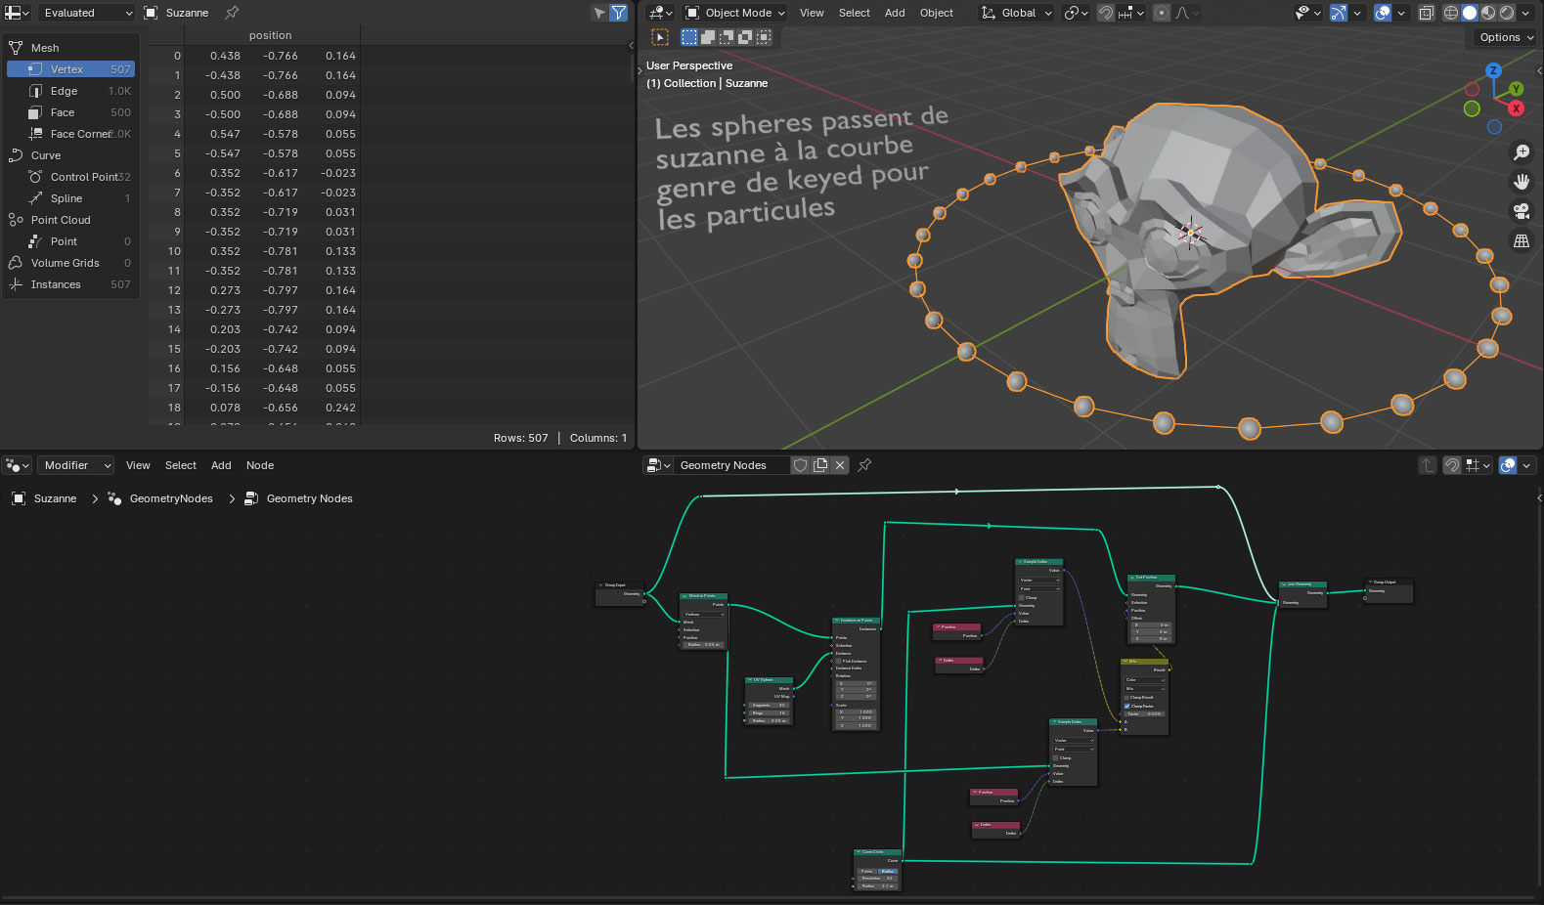
Task: Click the Z axis on navigation gizmo
Action: click(x=1493, y=70)
